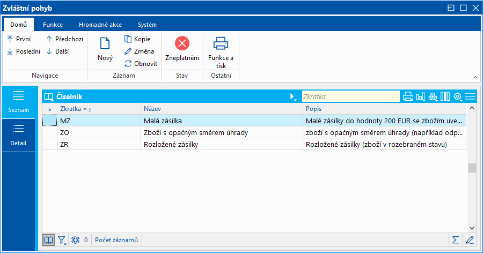Maximize the Zvláštní pohyb window

[x=463, y=8]
